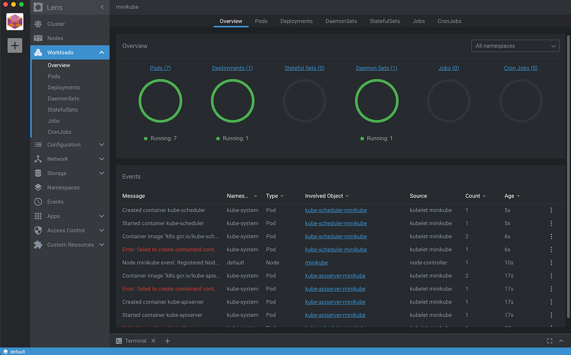571x355 pixels.
Task: Open menu for Created container kube-apiserver event
Action: coord(551,302)
